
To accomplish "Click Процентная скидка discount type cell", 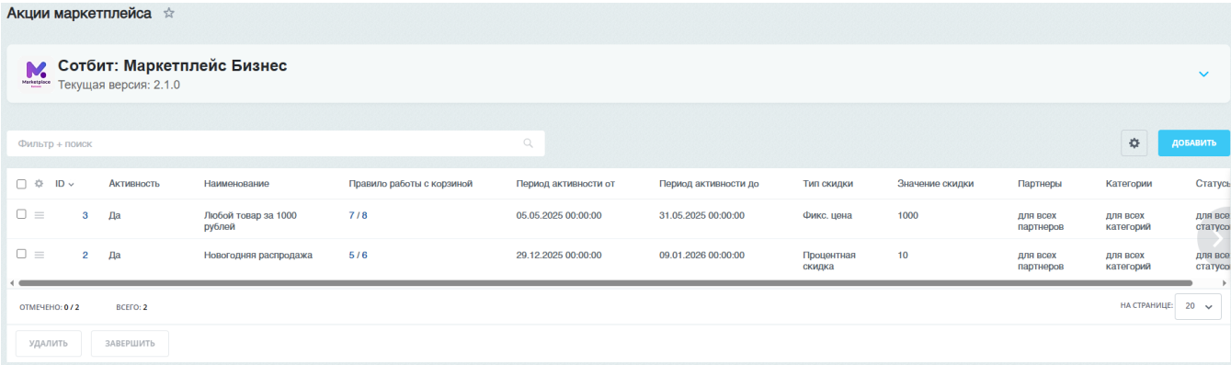I will pyautogui.click(x=829, y=261).
